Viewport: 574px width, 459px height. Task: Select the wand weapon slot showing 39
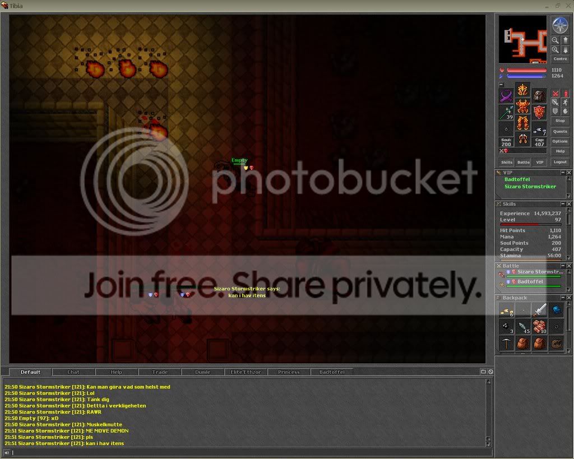[x=506, y=113]
